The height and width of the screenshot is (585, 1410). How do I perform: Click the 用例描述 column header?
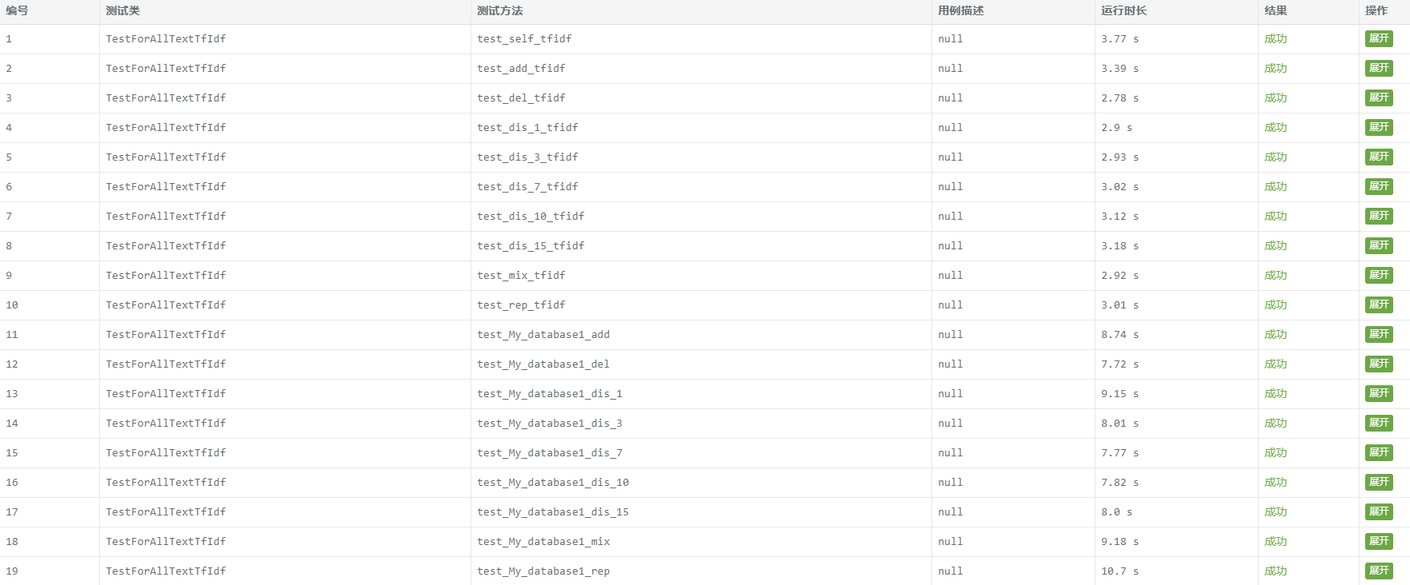[960, 11]
